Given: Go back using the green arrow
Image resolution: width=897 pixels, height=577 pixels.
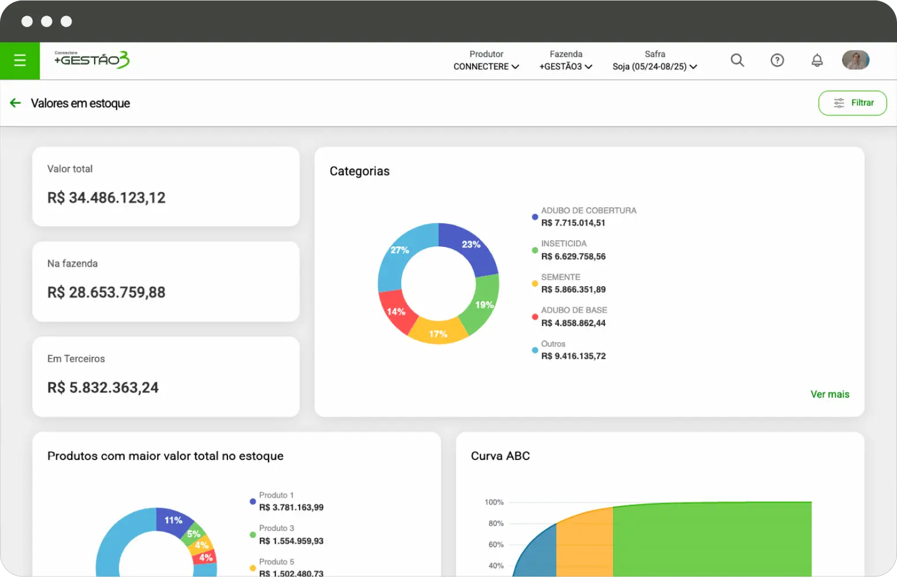Looking at the screenshot, I should 16,103.
